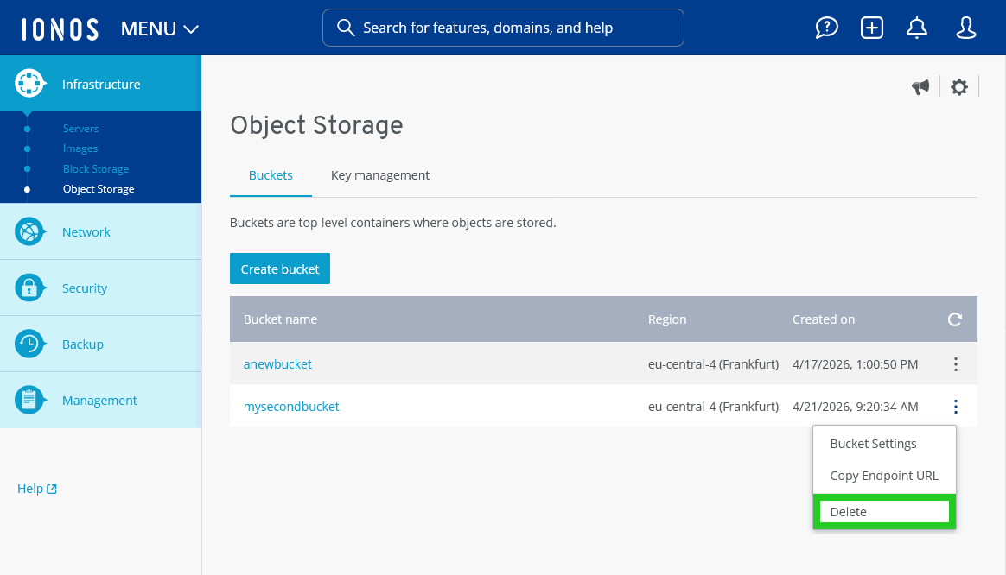Expand the MENU dropdown
Viewport: 1006px width, 575px height.
[x=159, y=28]
